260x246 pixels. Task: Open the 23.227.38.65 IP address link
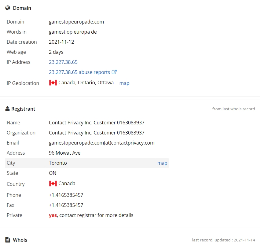point(63,62)
